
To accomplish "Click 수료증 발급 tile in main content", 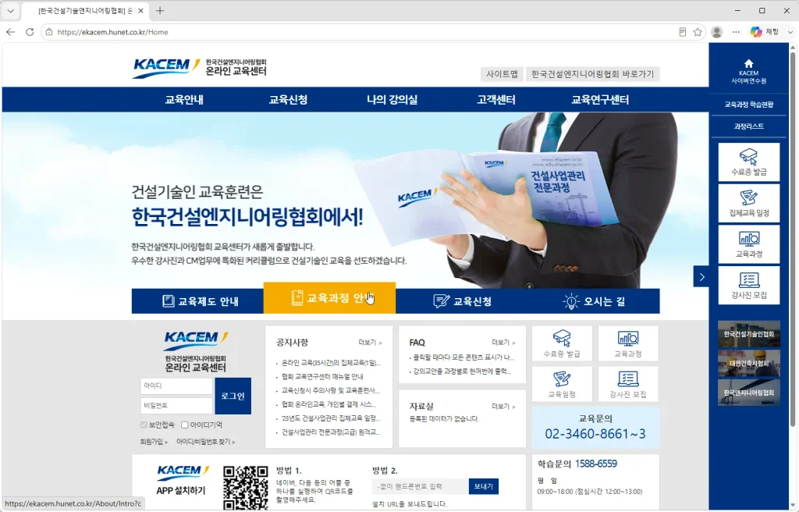I will [x=562, y=343].
